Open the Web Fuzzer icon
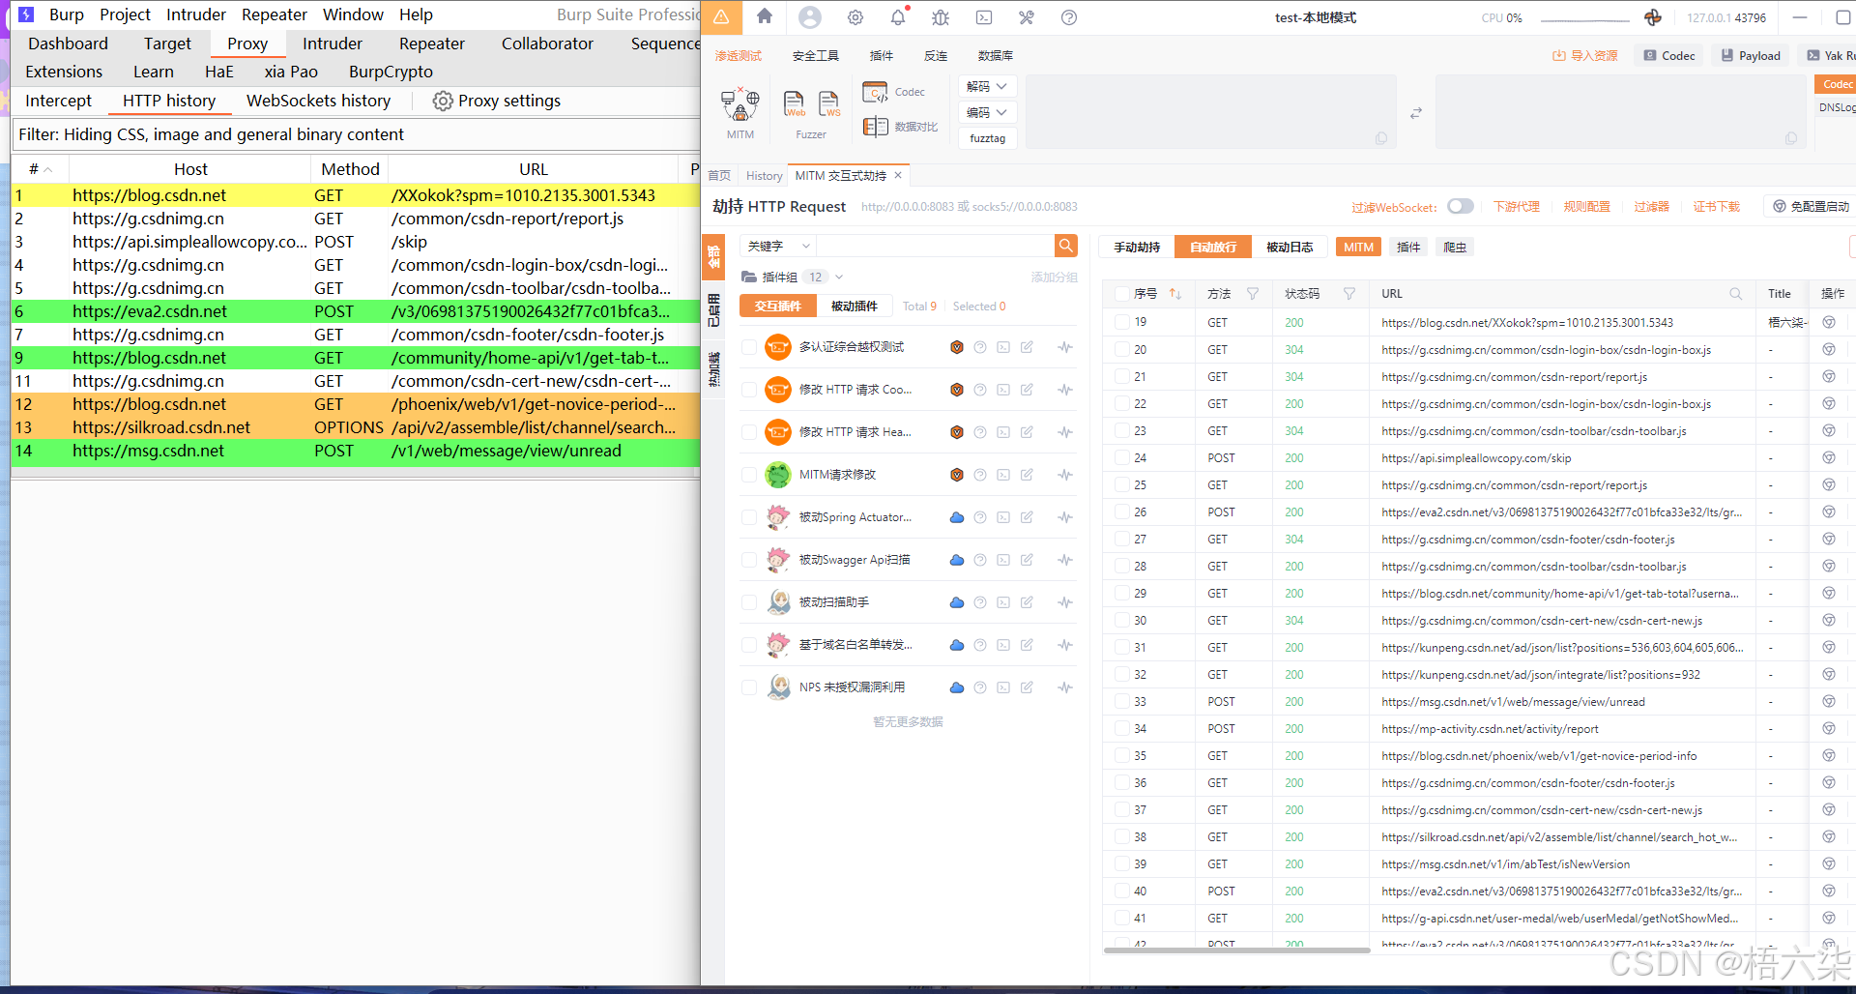Image resolution: width=1856 pixels, height=994 pixels. tap(795, 103)
